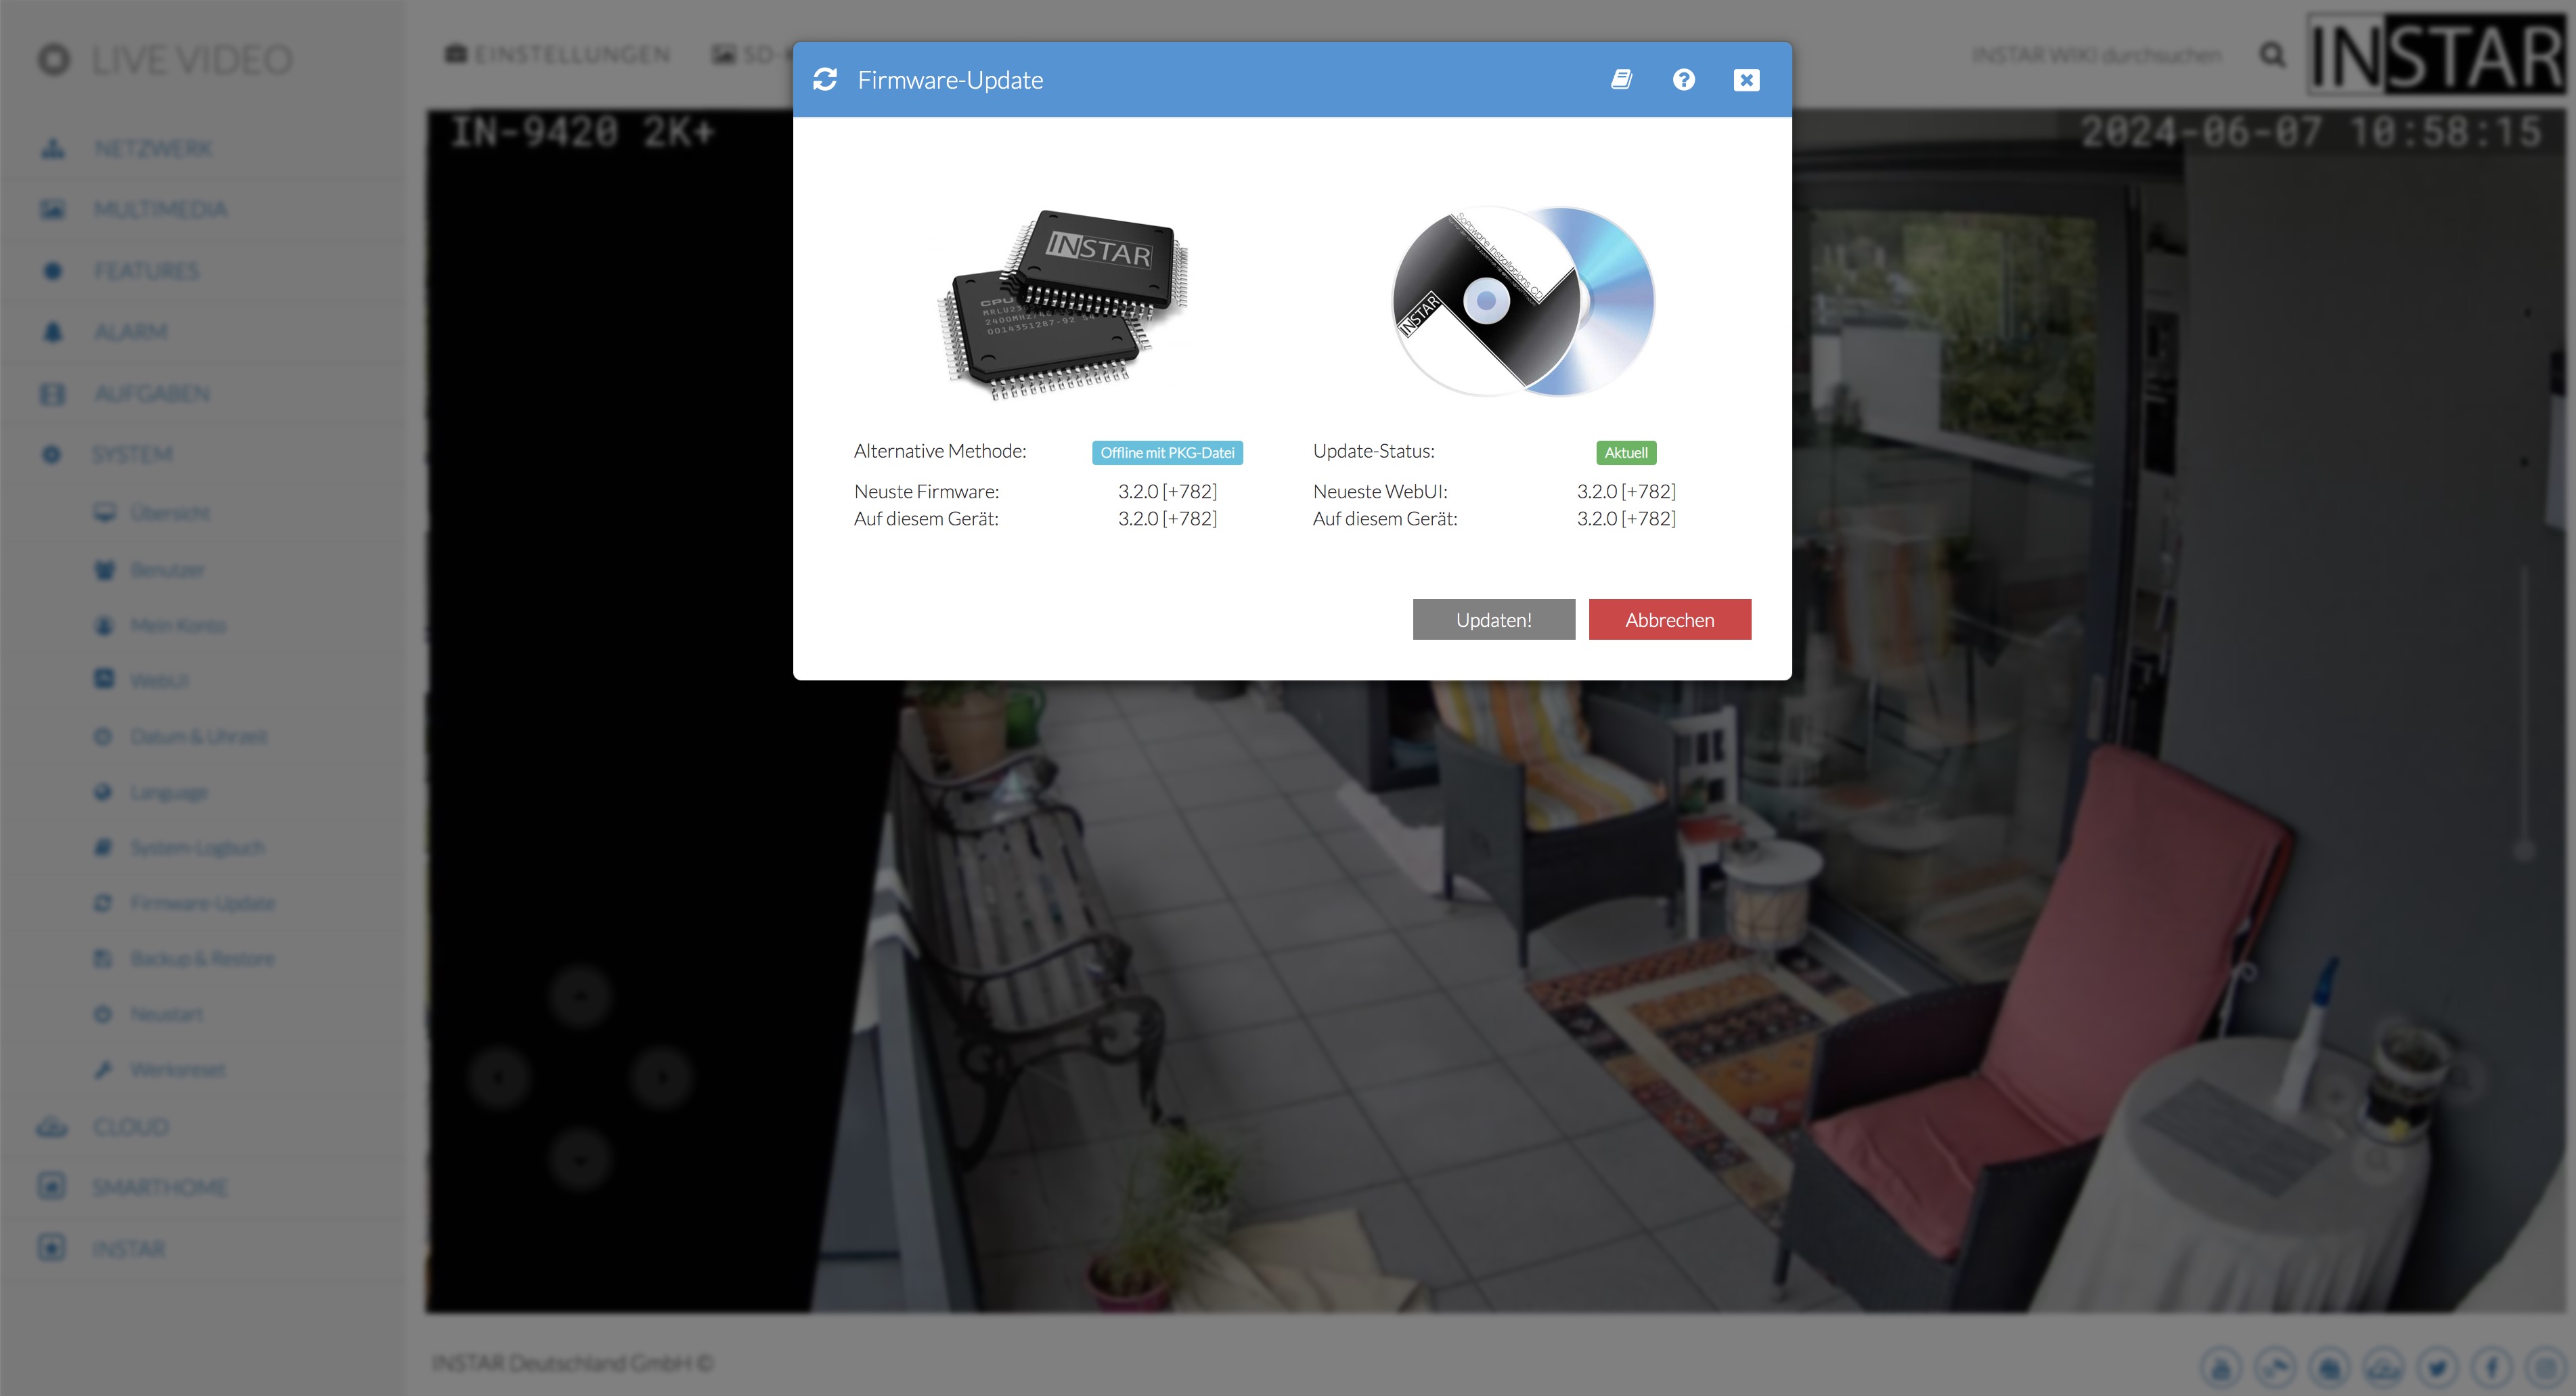Close dialog with the X icon
The width and height of the screenshot is (2576, 1396).
point(1746,80)
